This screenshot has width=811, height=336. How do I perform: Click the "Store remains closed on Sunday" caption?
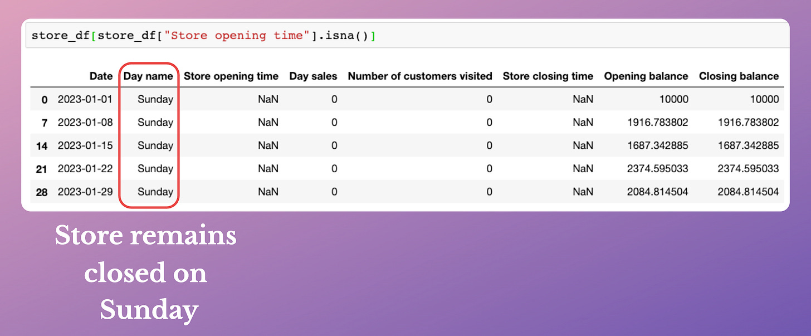146,272
